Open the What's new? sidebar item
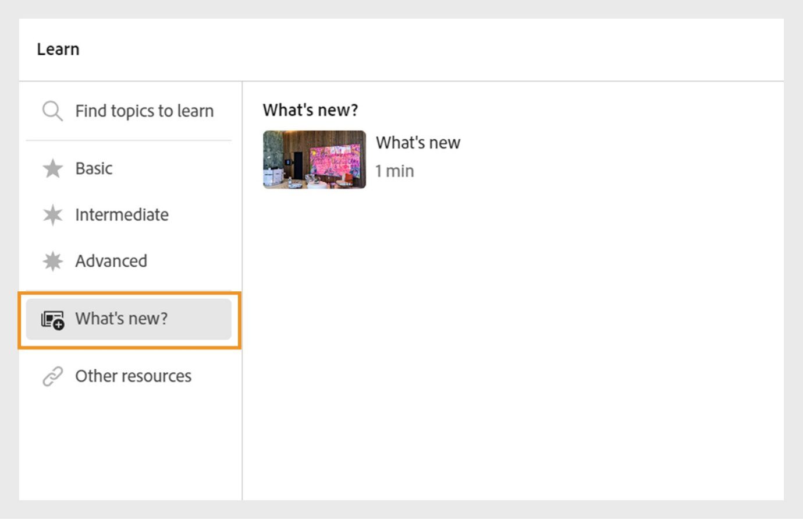This screenshot has width=803, height=519. (x=129, y=319)
